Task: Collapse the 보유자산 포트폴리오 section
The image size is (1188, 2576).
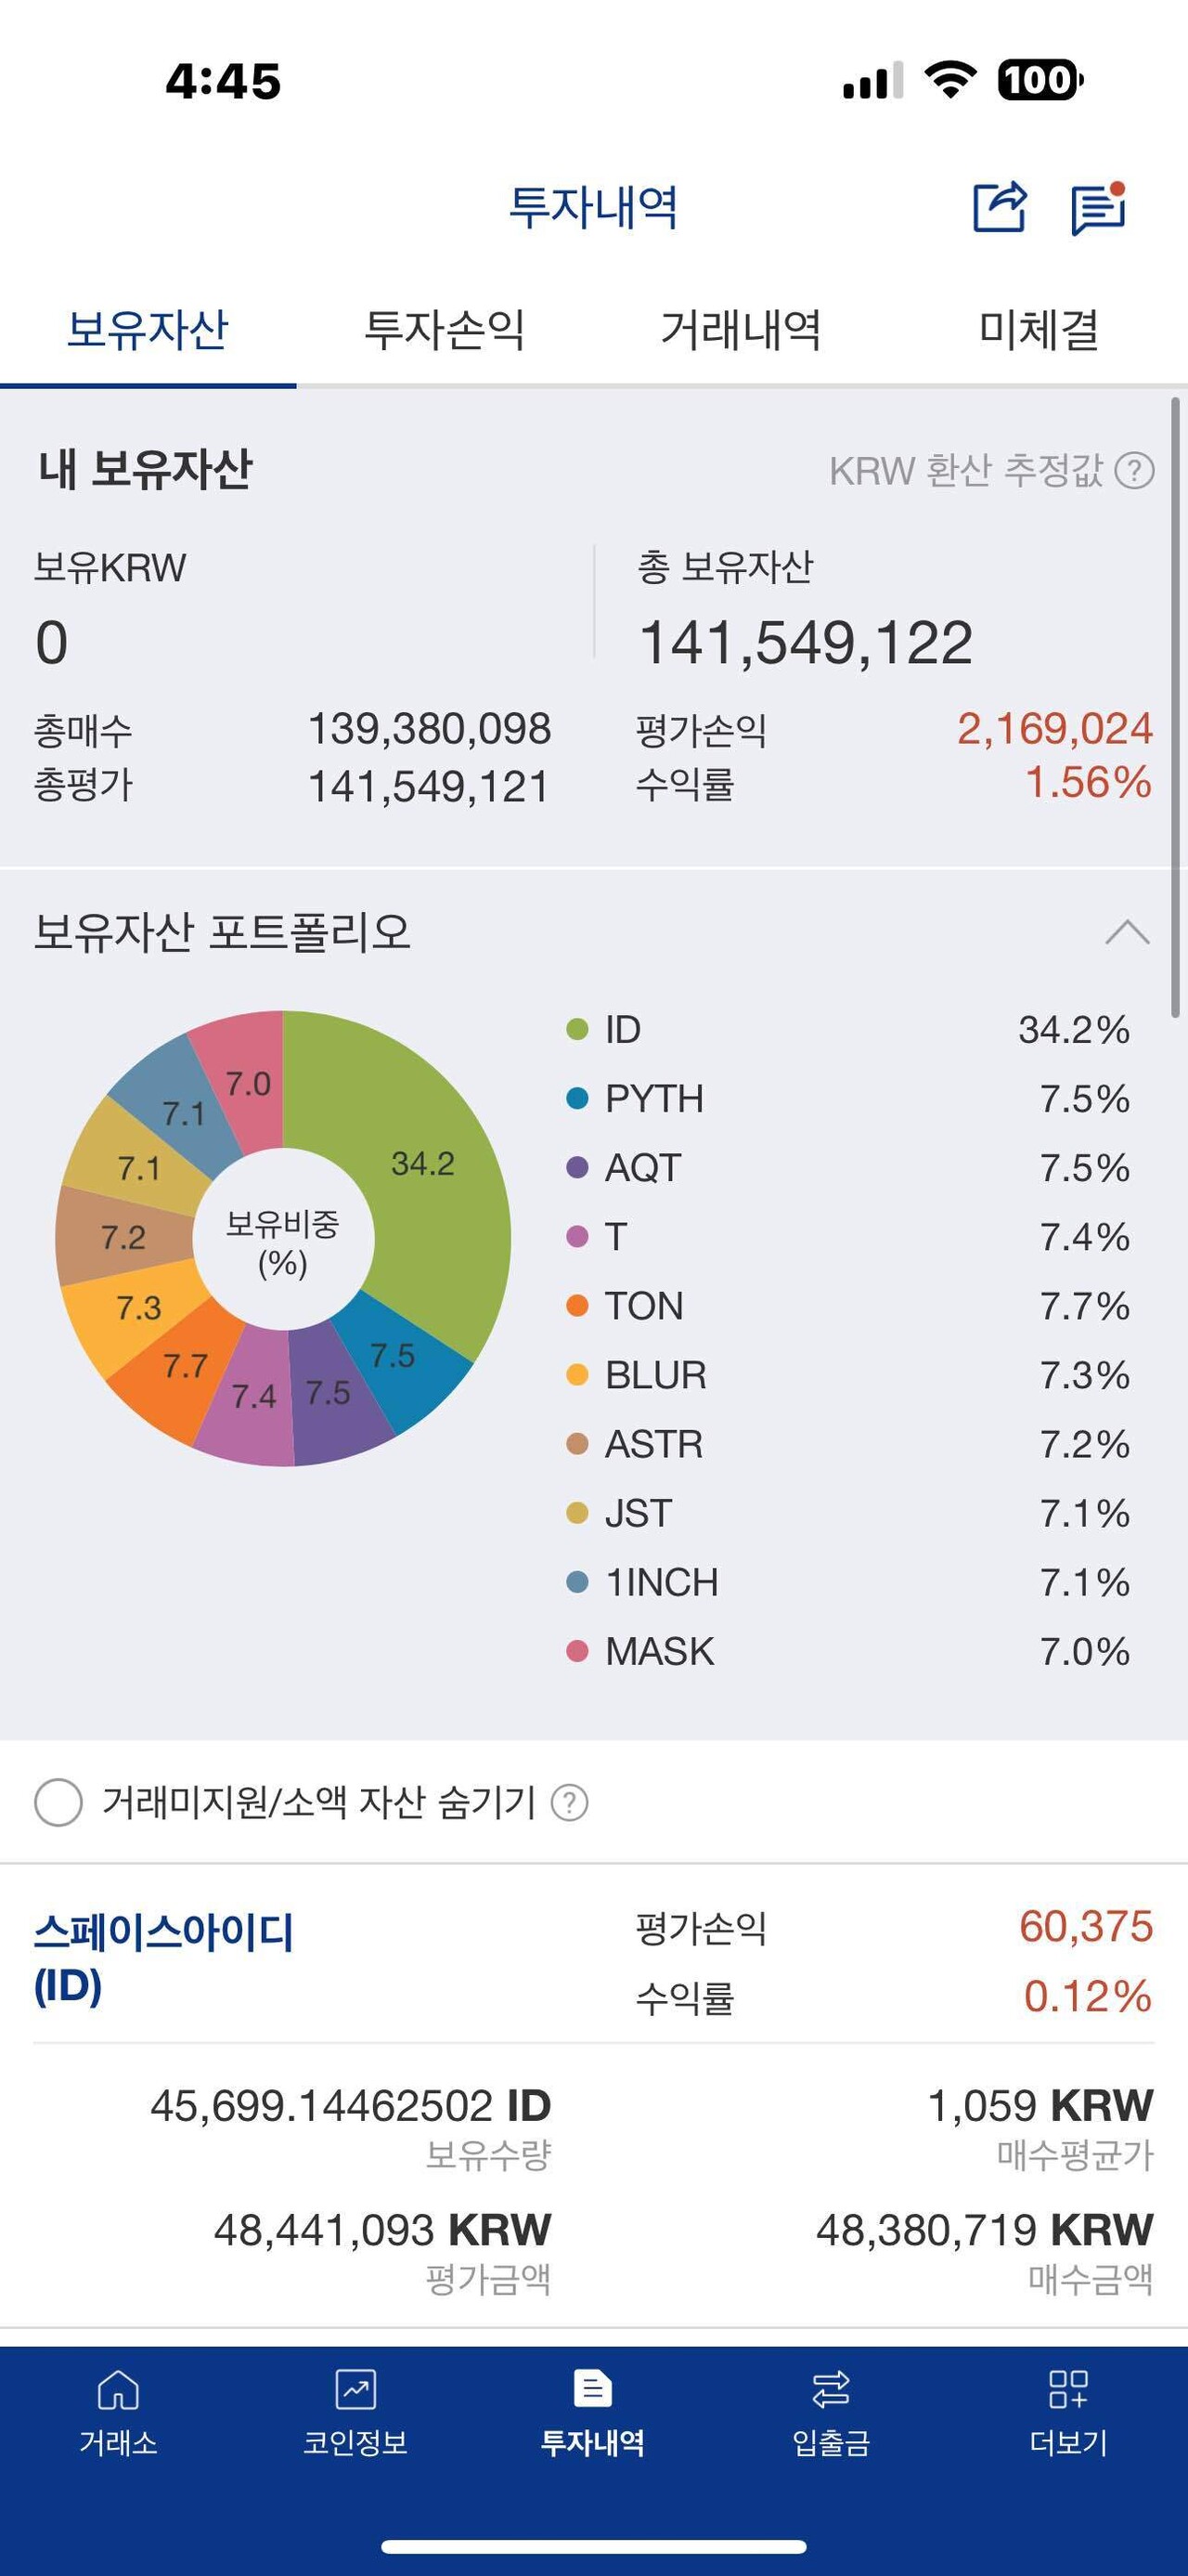Action: 1126,931
